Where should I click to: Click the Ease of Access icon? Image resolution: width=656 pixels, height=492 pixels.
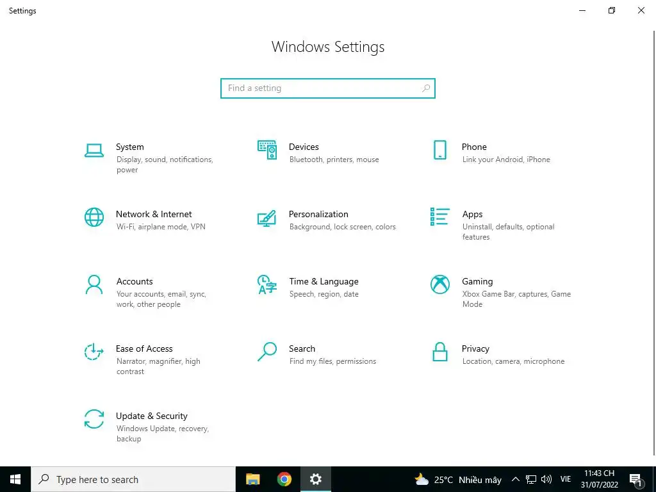94,352
